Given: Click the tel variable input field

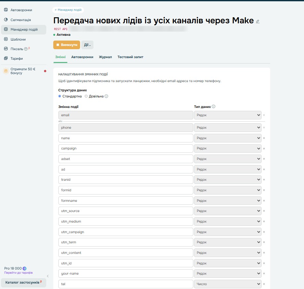Looking at the screenshot, I should coord(126,284).
